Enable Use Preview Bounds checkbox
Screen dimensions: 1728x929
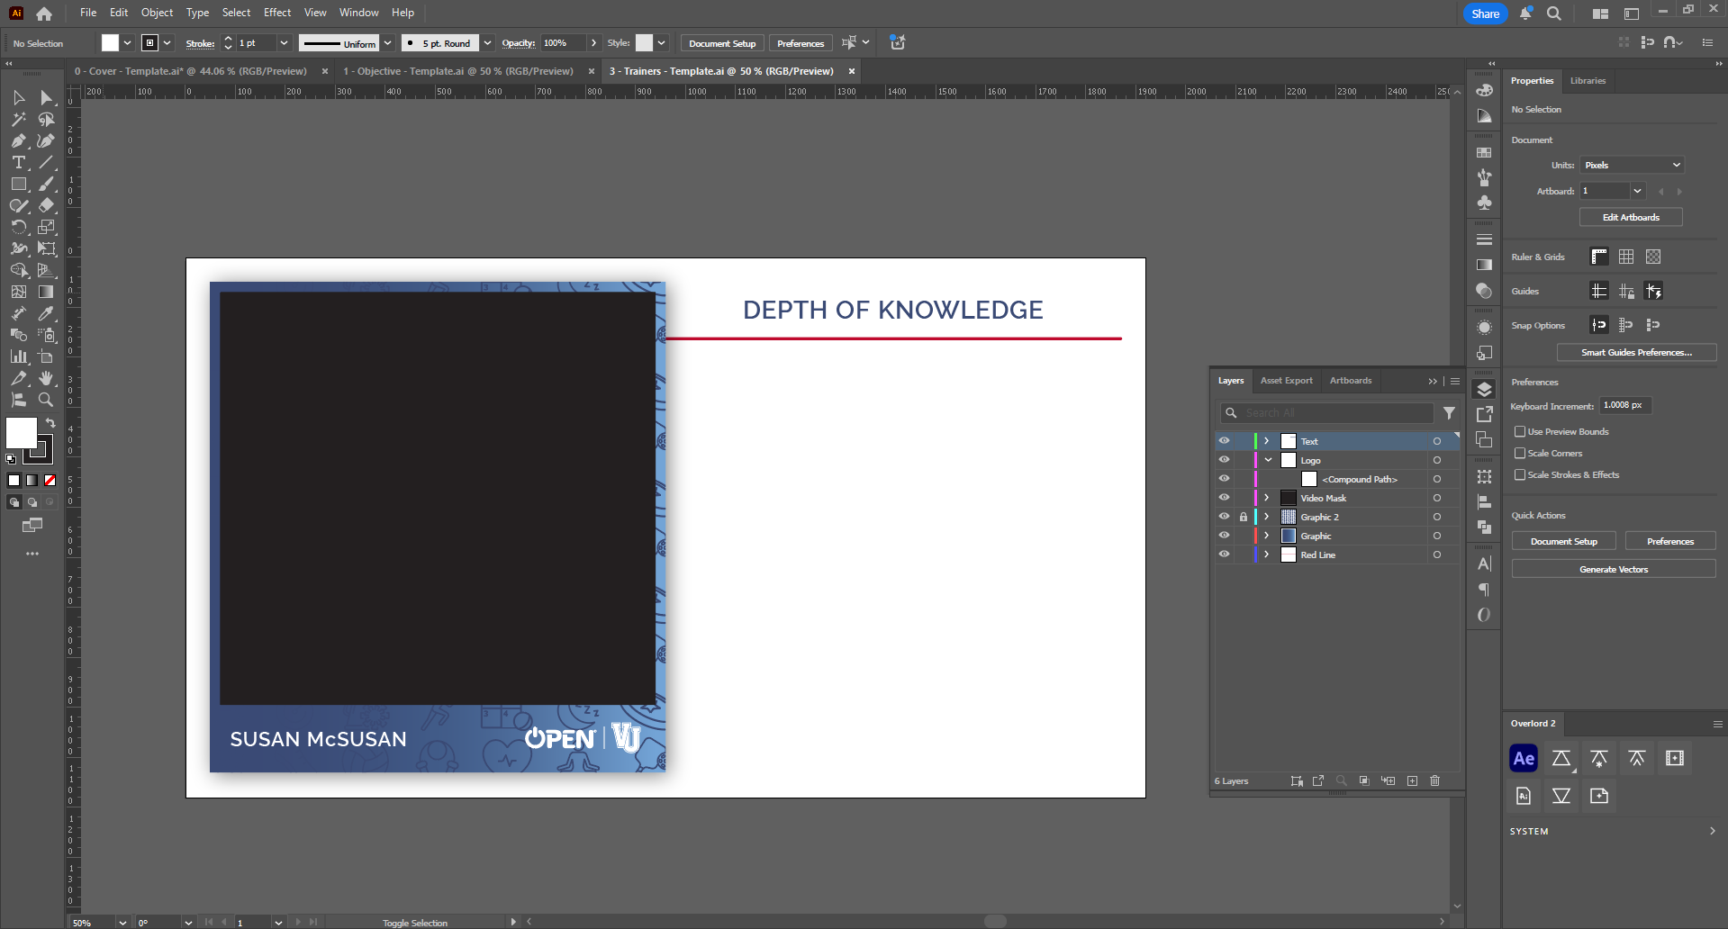point(1520,432)
